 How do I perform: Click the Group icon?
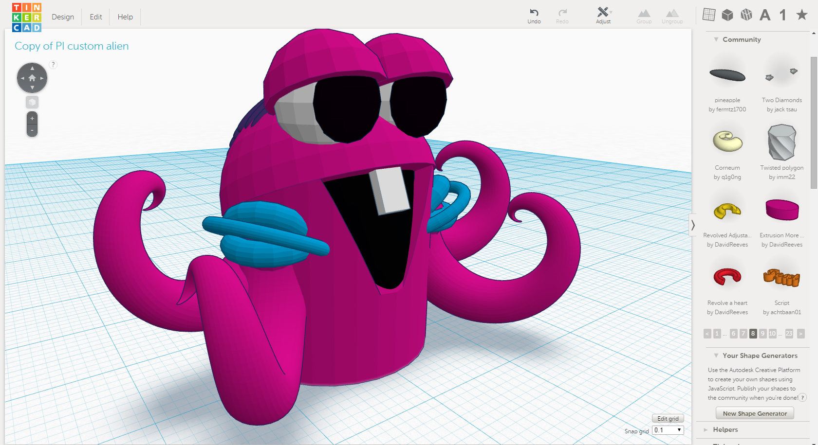click(644, 16)
